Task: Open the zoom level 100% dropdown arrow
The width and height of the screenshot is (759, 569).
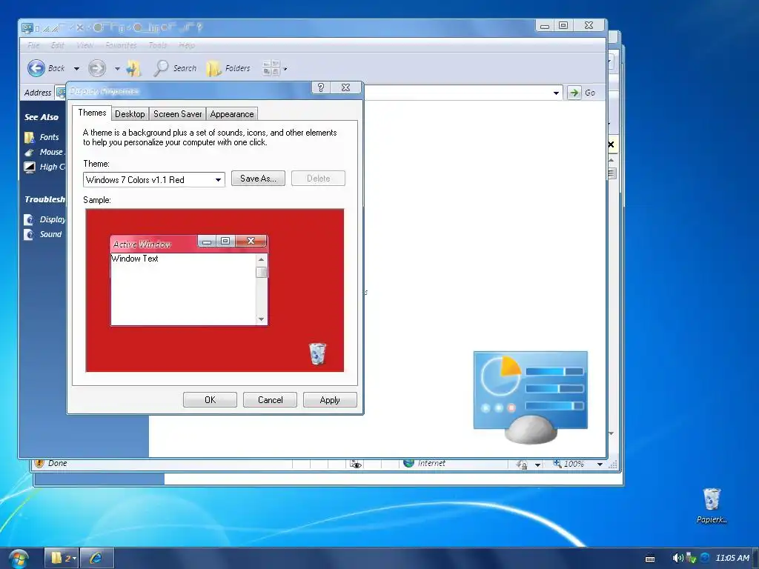Action: [600, 465]
